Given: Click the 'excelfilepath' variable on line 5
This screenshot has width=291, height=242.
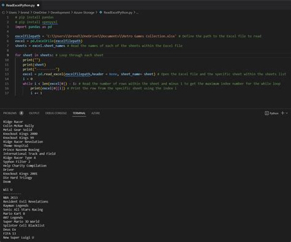Looking at the screenshot, I should [x=28, y=36].
